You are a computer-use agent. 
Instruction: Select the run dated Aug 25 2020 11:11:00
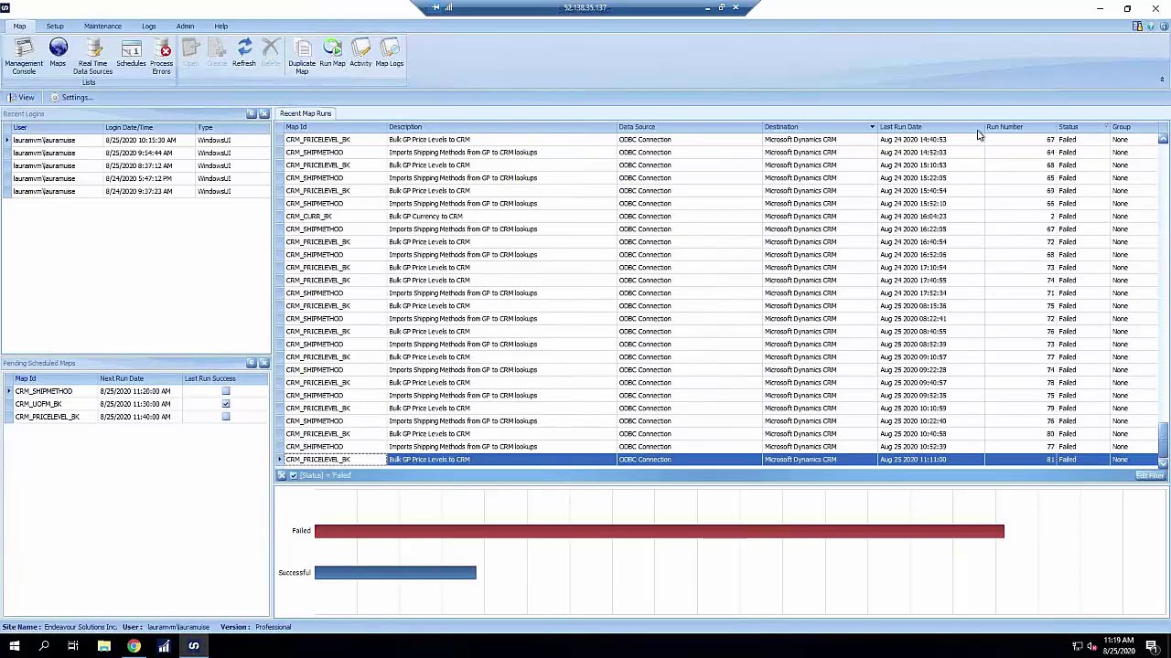(x=718, y=460)
